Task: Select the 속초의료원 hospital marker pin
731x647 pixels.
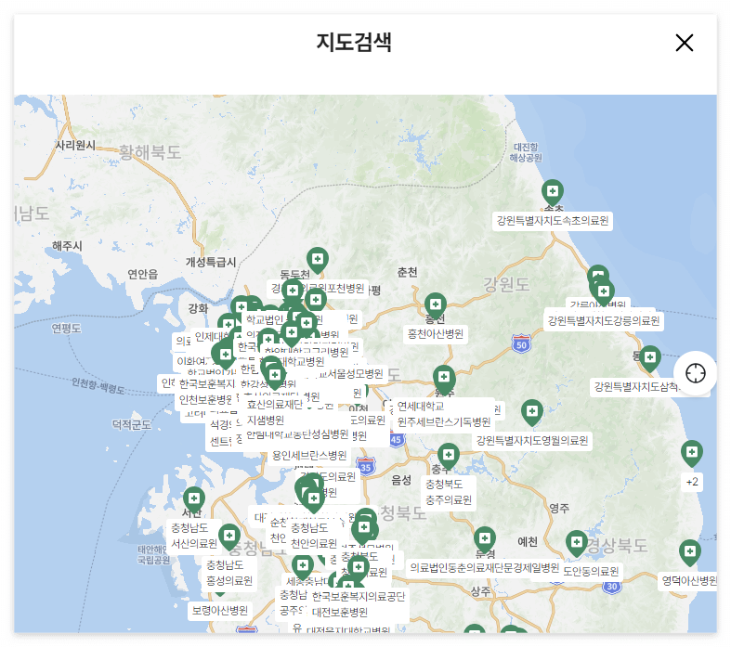Action: (x=553, y=193)
